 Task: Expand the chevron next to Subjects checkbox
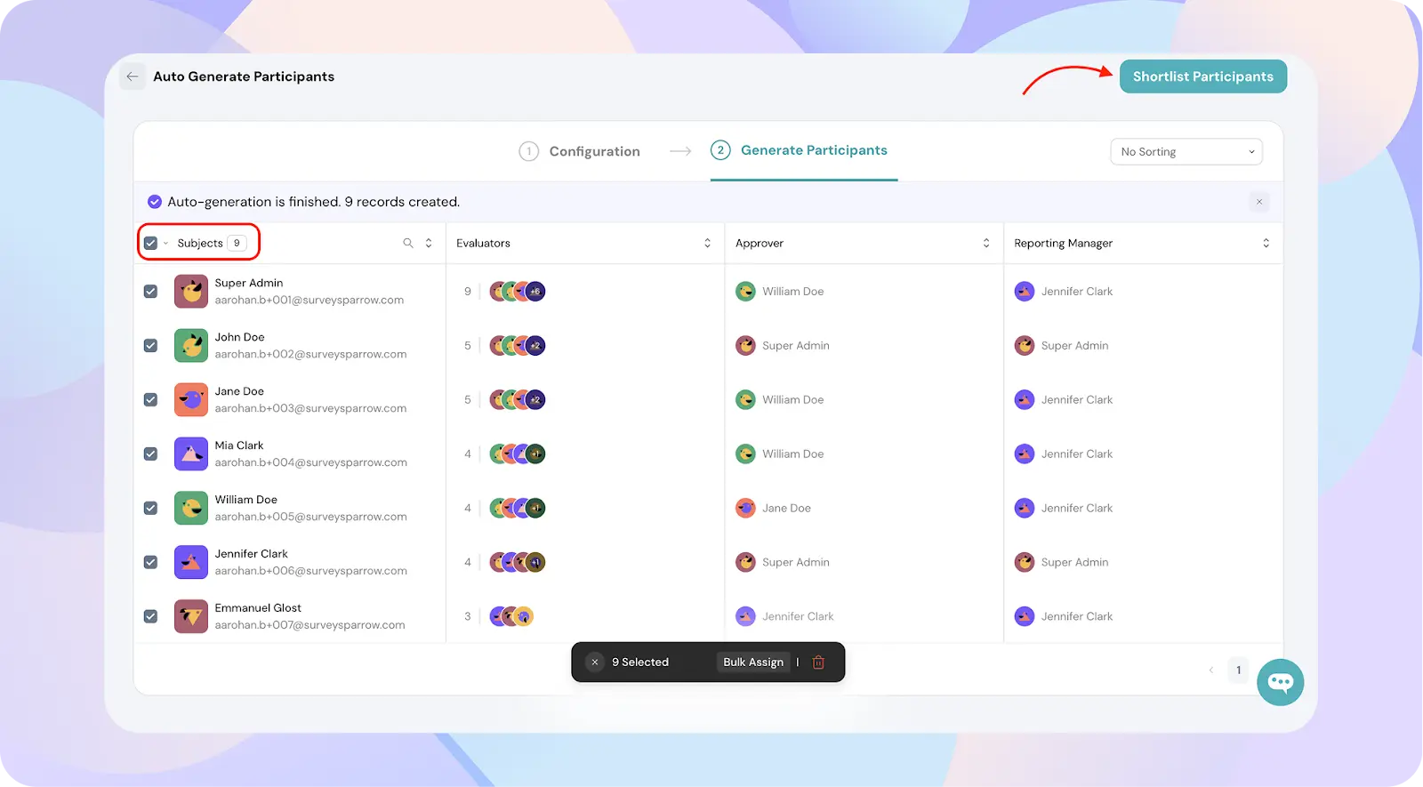[x=165, y=243]
